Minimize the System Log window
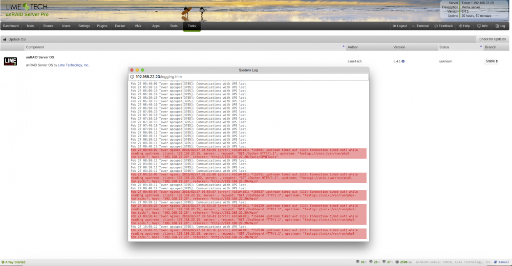512x266 pixels. [x=137, y=70]
